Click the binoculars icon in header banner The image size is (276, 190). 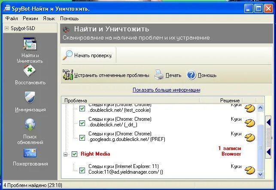[x=67, y=29]
